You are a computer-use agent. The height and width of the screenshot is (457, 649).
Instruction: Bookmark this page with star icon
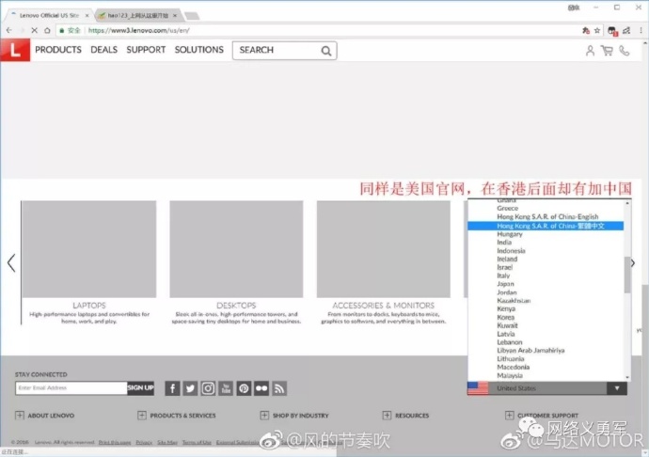pos(597,30)
